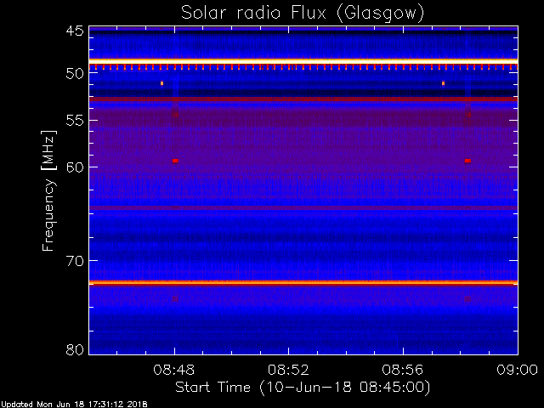Viewport: 544px width, 408px height.
Task: Click the 45 frequency axis label
Action: (75, 31)
